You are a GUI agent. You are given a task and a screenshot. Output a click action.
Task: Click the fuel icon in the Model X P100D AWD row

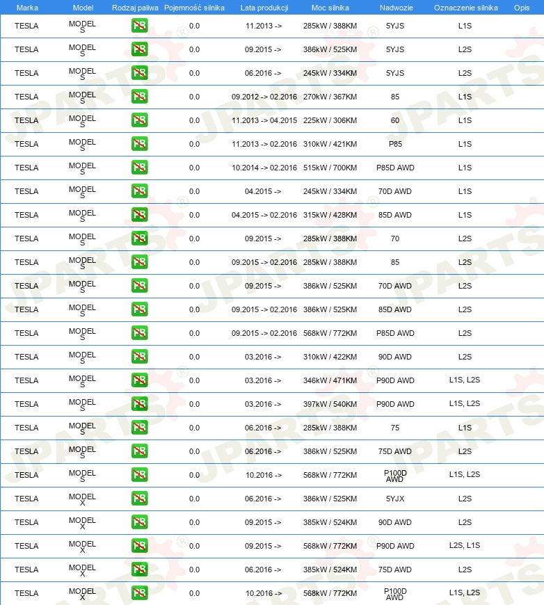[139, 593]
